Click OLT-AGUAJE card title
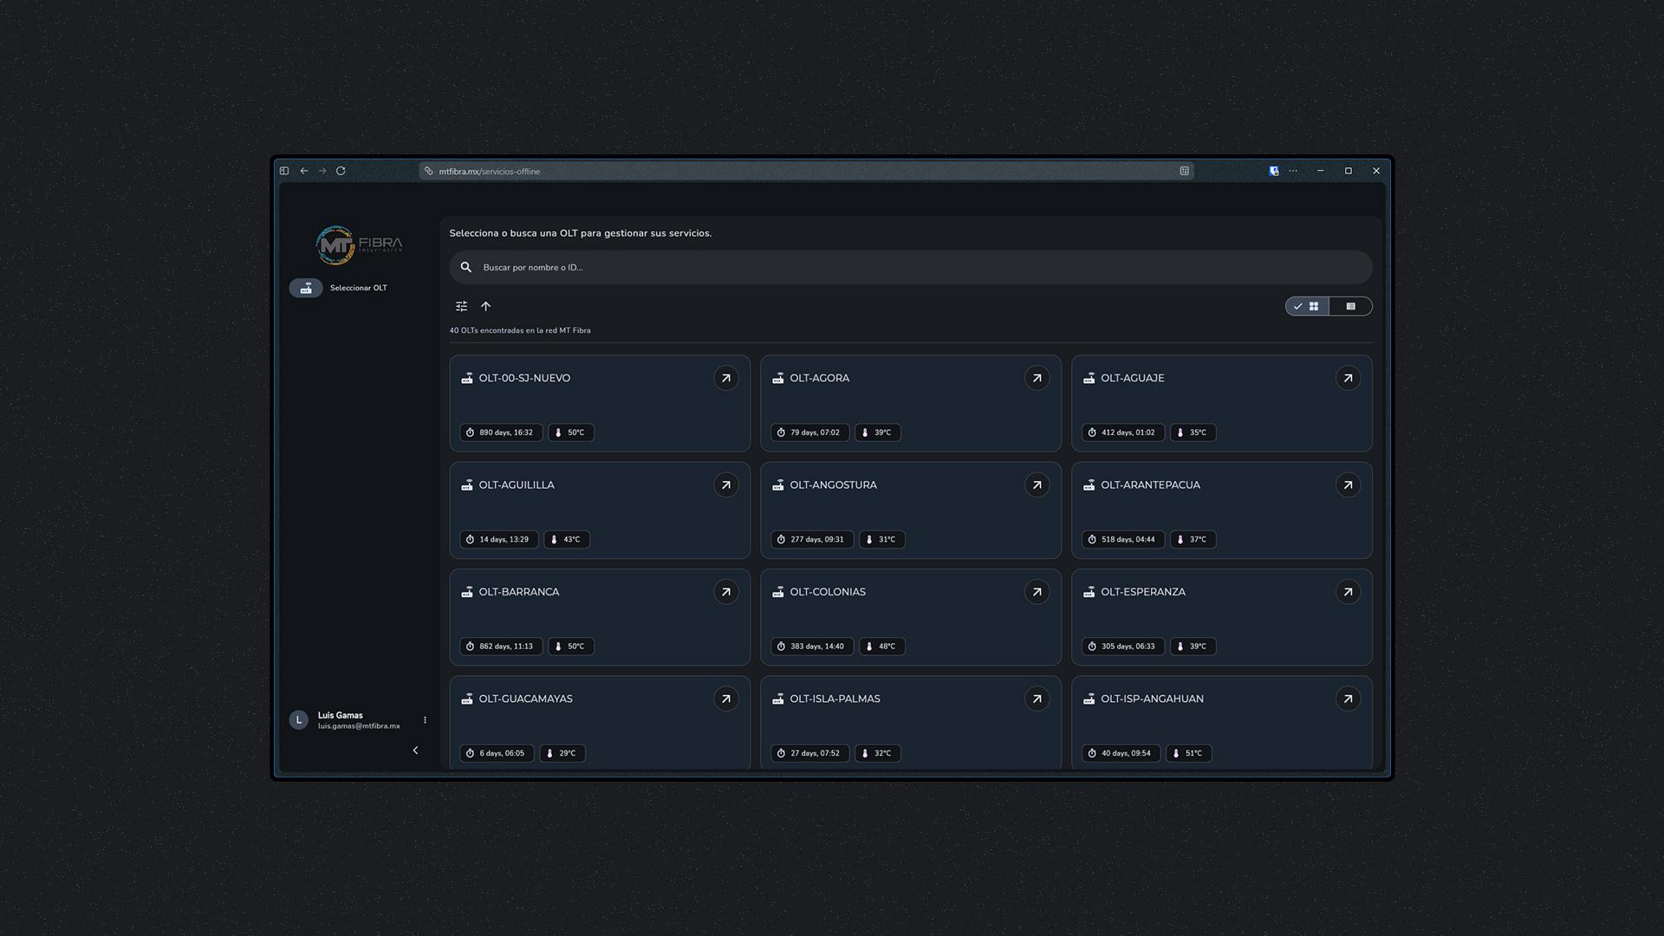Screen dimensions: 1664x936 [1133, 378]
